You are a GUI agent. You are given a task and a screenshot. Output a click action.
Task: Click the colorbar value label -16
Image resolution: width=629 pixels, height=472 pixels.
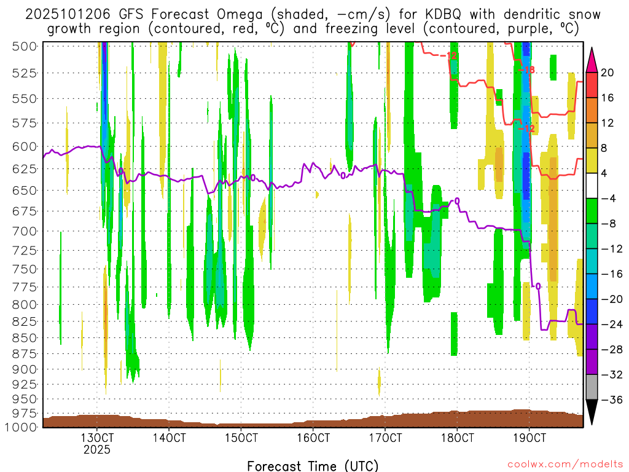612,273
